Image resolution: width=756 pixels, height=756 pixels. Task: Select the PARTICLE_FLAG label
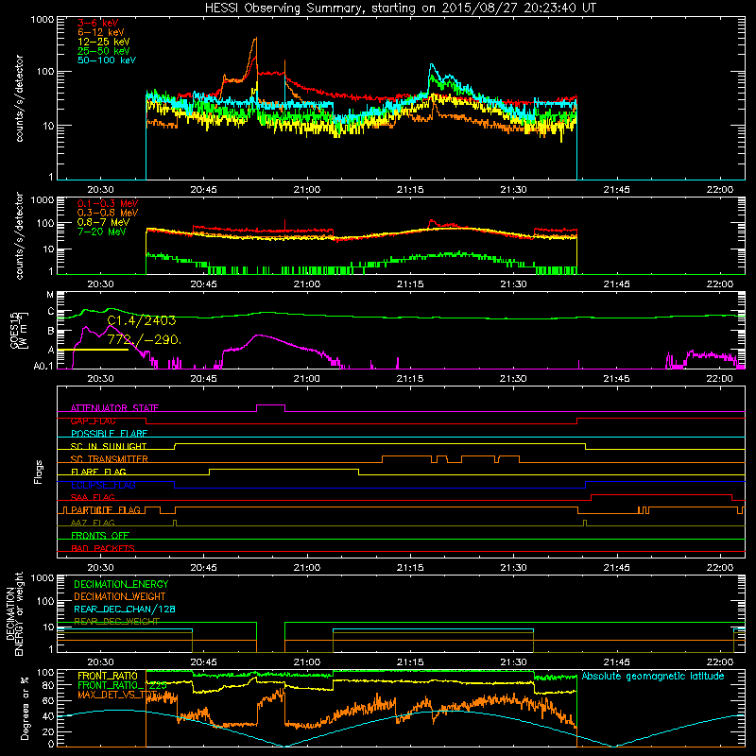[105, 510]
